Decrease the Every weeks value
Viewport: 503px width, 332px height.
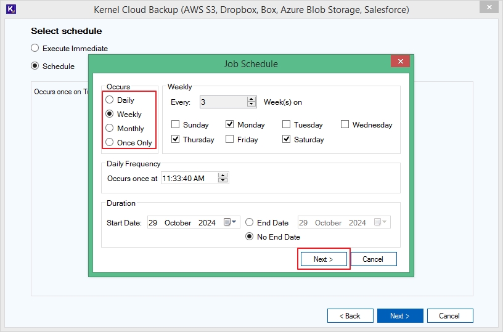click(251, 105)
